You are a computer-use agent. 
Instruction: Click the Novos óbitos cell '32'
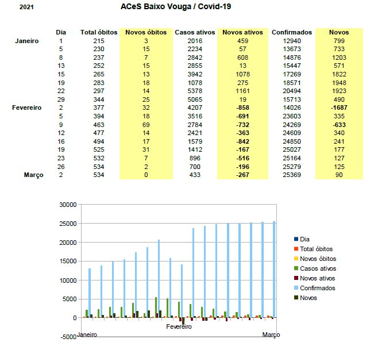[x=146, y=107]
